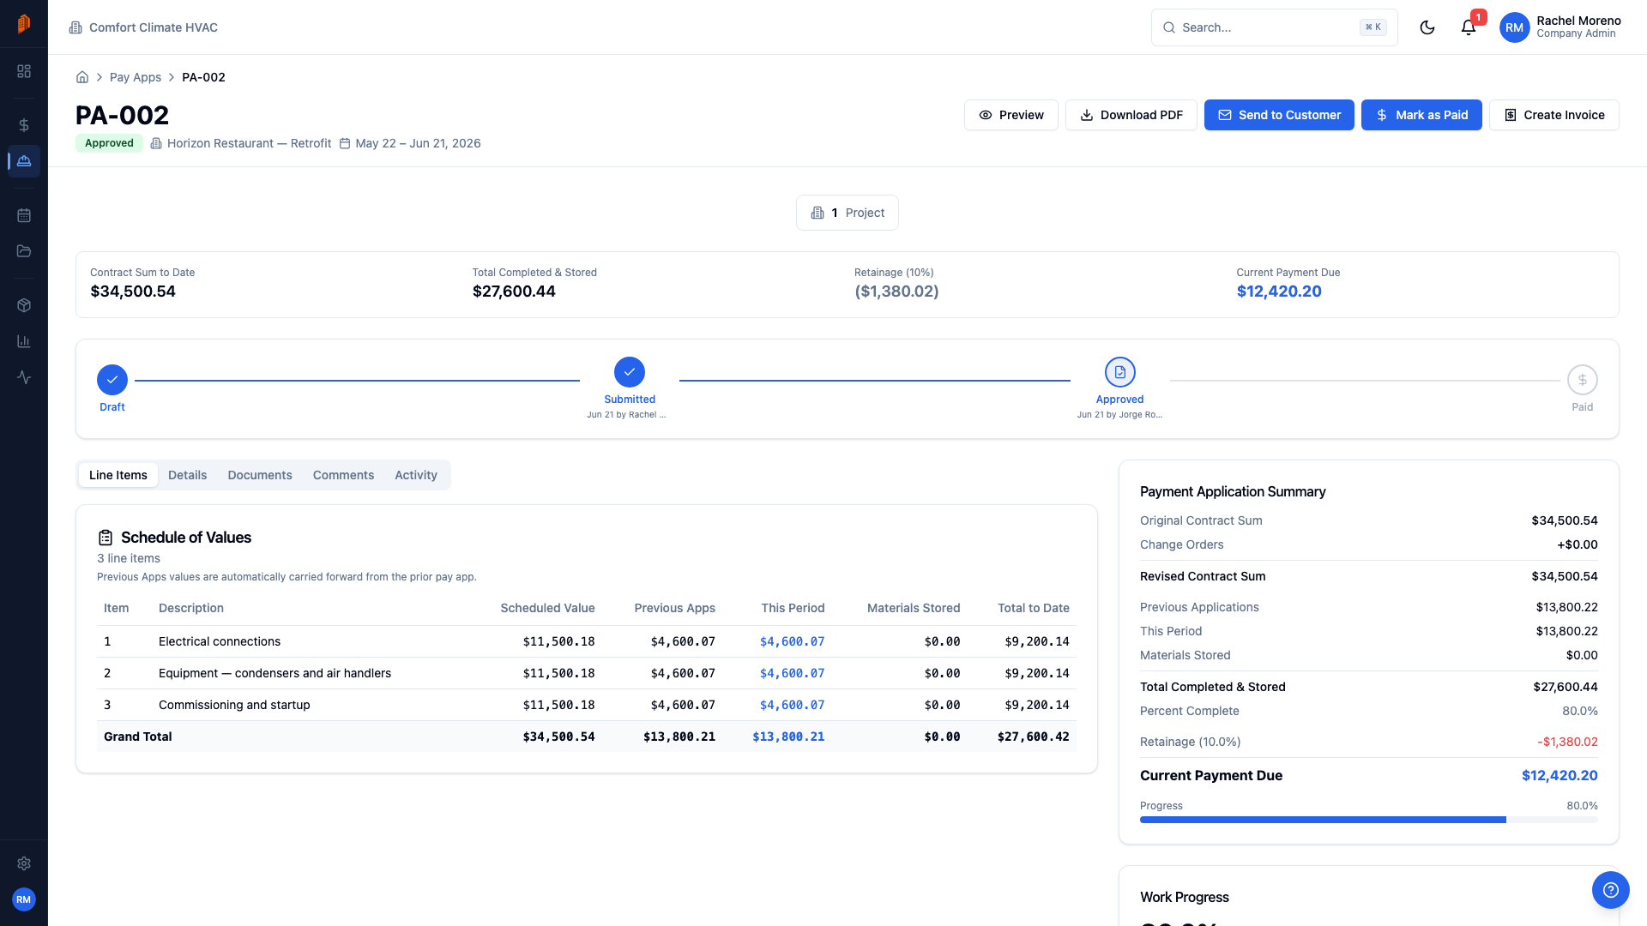Click the Approved step document icon
Screen dimensions: 1647x926
coord(1119,372)
